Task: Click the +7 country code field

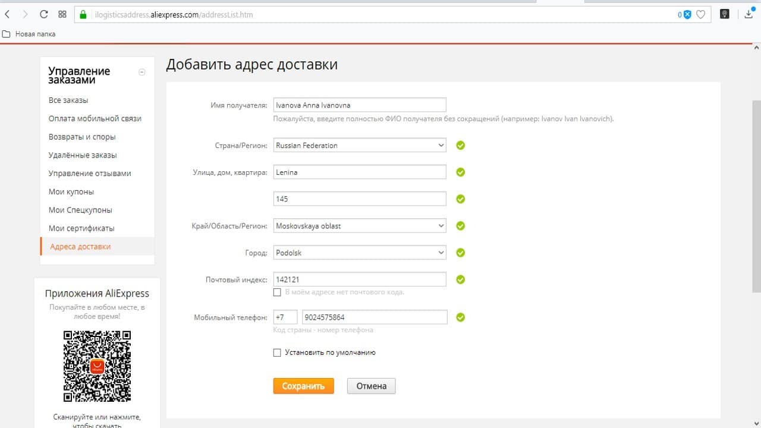Action: click(285, 317)
